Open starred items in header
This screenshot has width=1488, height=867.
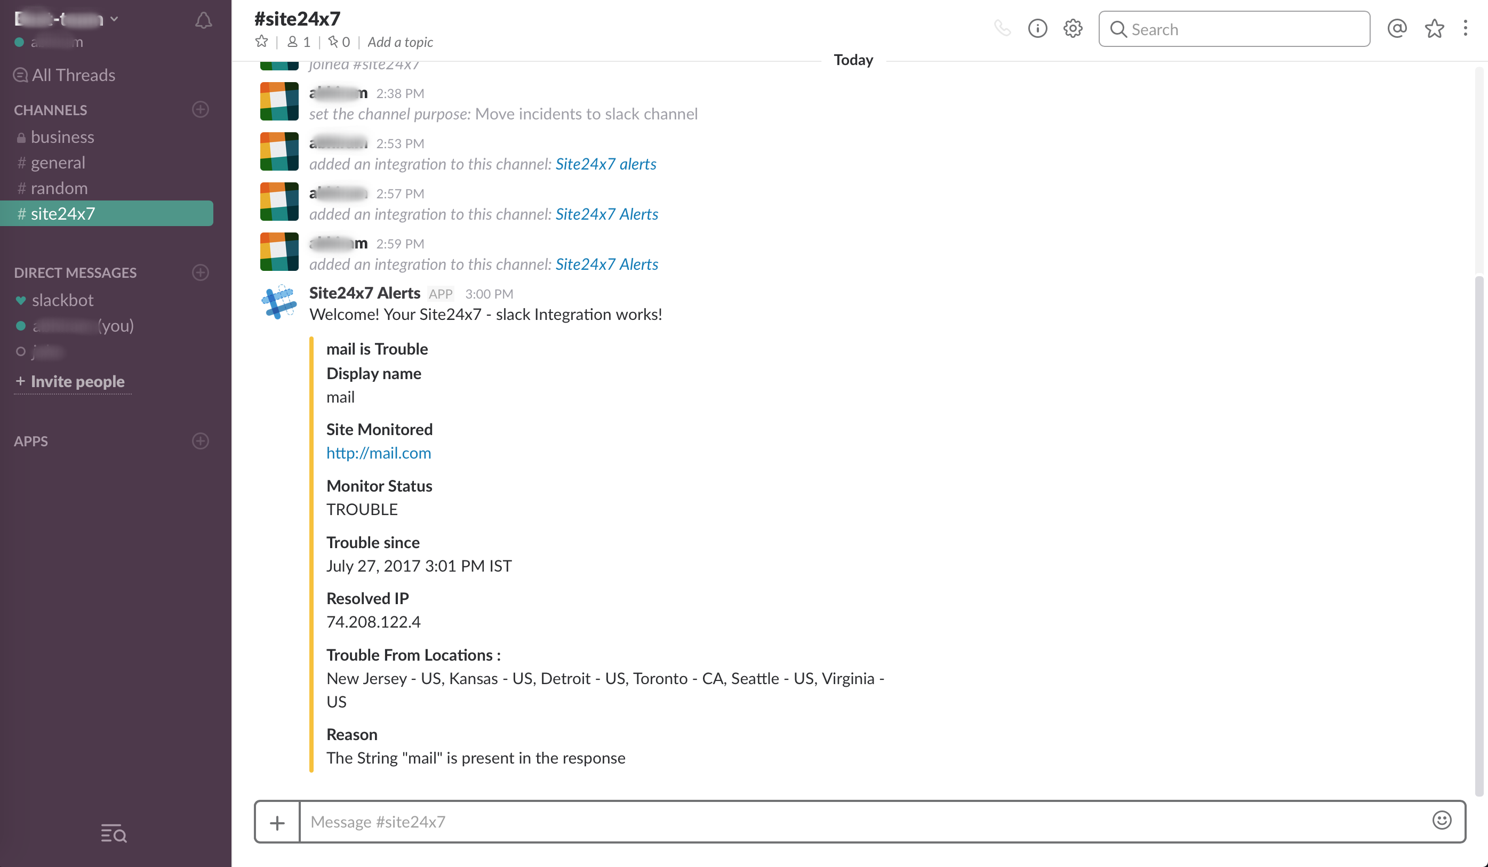point(1434,28)
